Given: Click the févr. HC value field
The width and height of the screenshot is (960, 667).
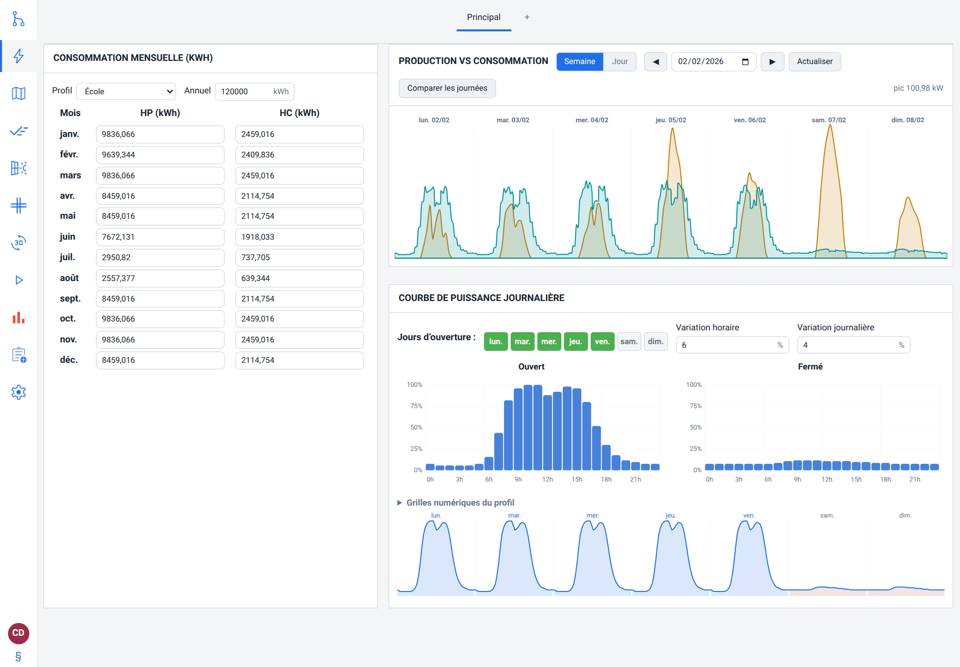Looking at the screenshot, I should [300, 155].
